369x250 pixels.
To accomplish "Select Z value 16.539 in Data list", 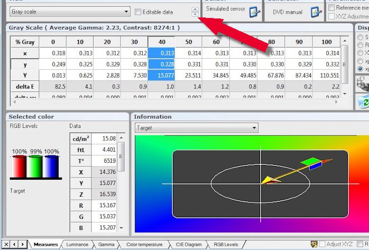I will 104,195.
